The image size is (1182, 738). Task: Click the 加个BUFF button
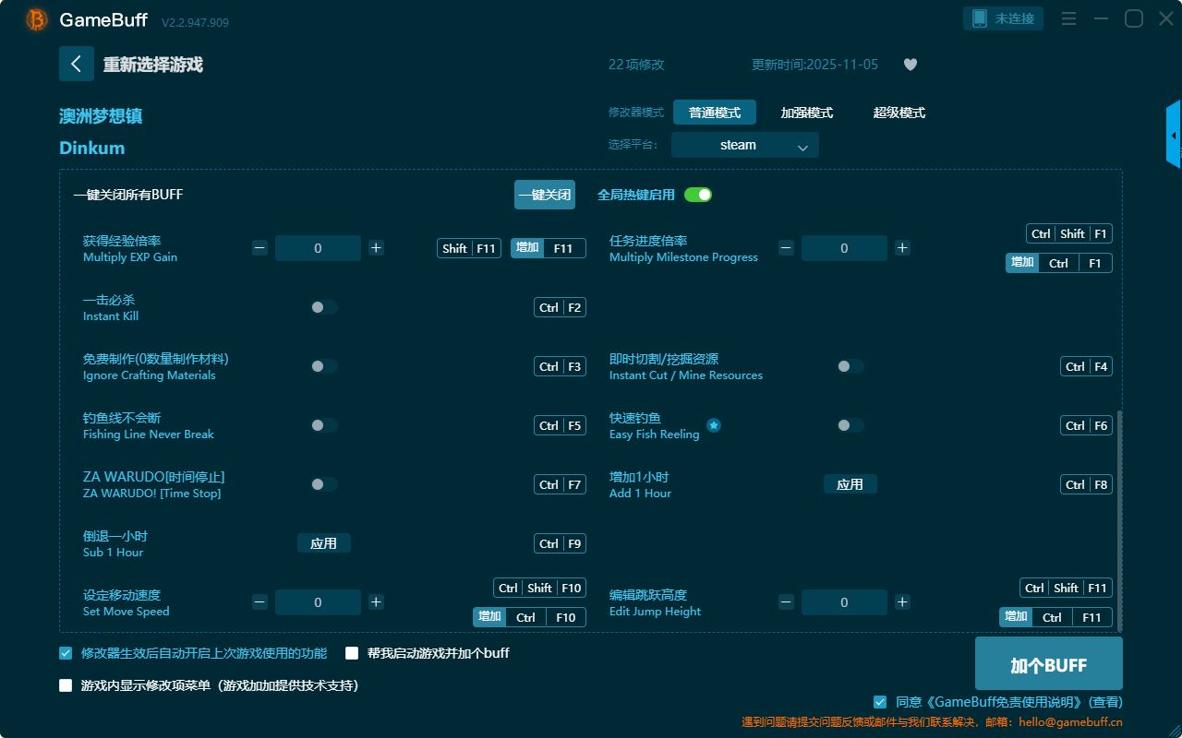point(1048,665)
